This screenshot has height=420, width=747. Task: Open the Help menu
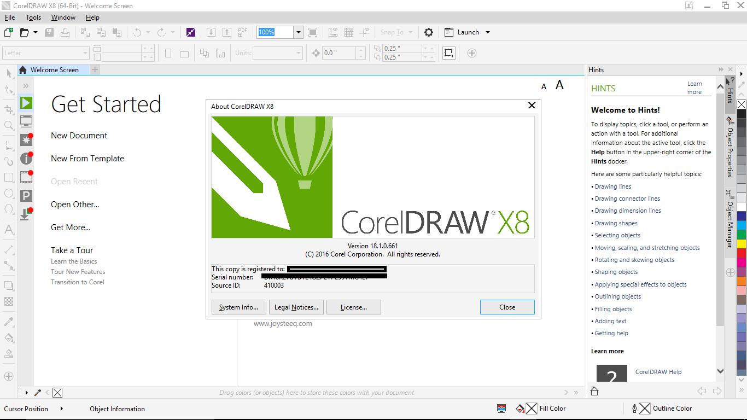click(x=92, y=17)
